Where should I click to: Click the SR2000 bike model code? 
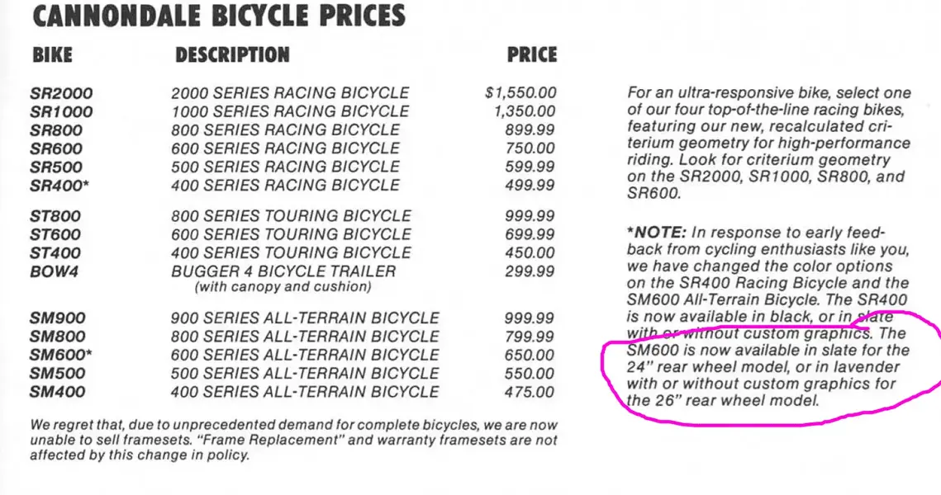61,93
